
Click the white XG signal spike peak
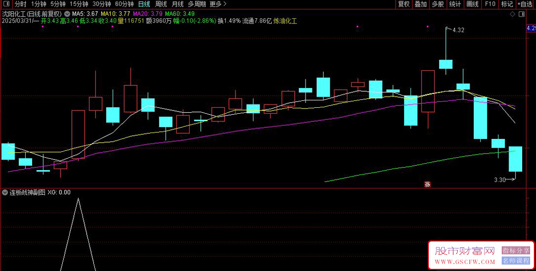tap(78, 199)
